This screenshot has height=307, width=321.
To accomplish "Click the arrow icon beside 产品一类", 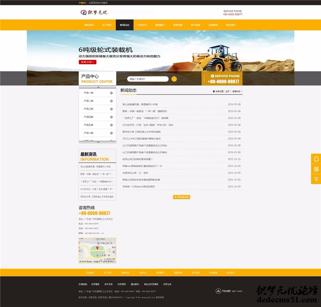I will pos(111,93).
